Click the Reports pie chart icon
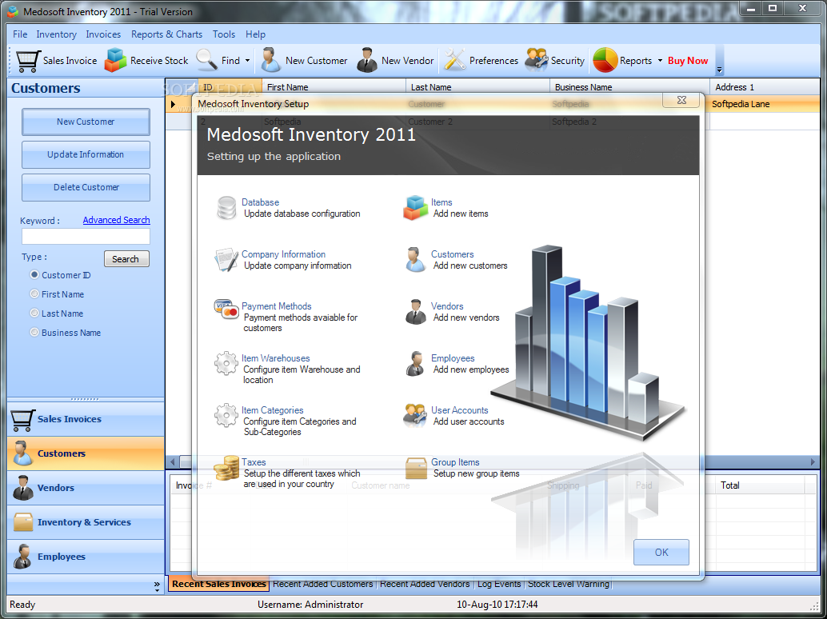This screenshot has width=827, height=619. (x=605, y=60)
